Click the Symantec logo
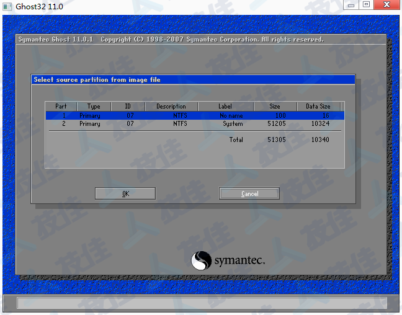 228,260
